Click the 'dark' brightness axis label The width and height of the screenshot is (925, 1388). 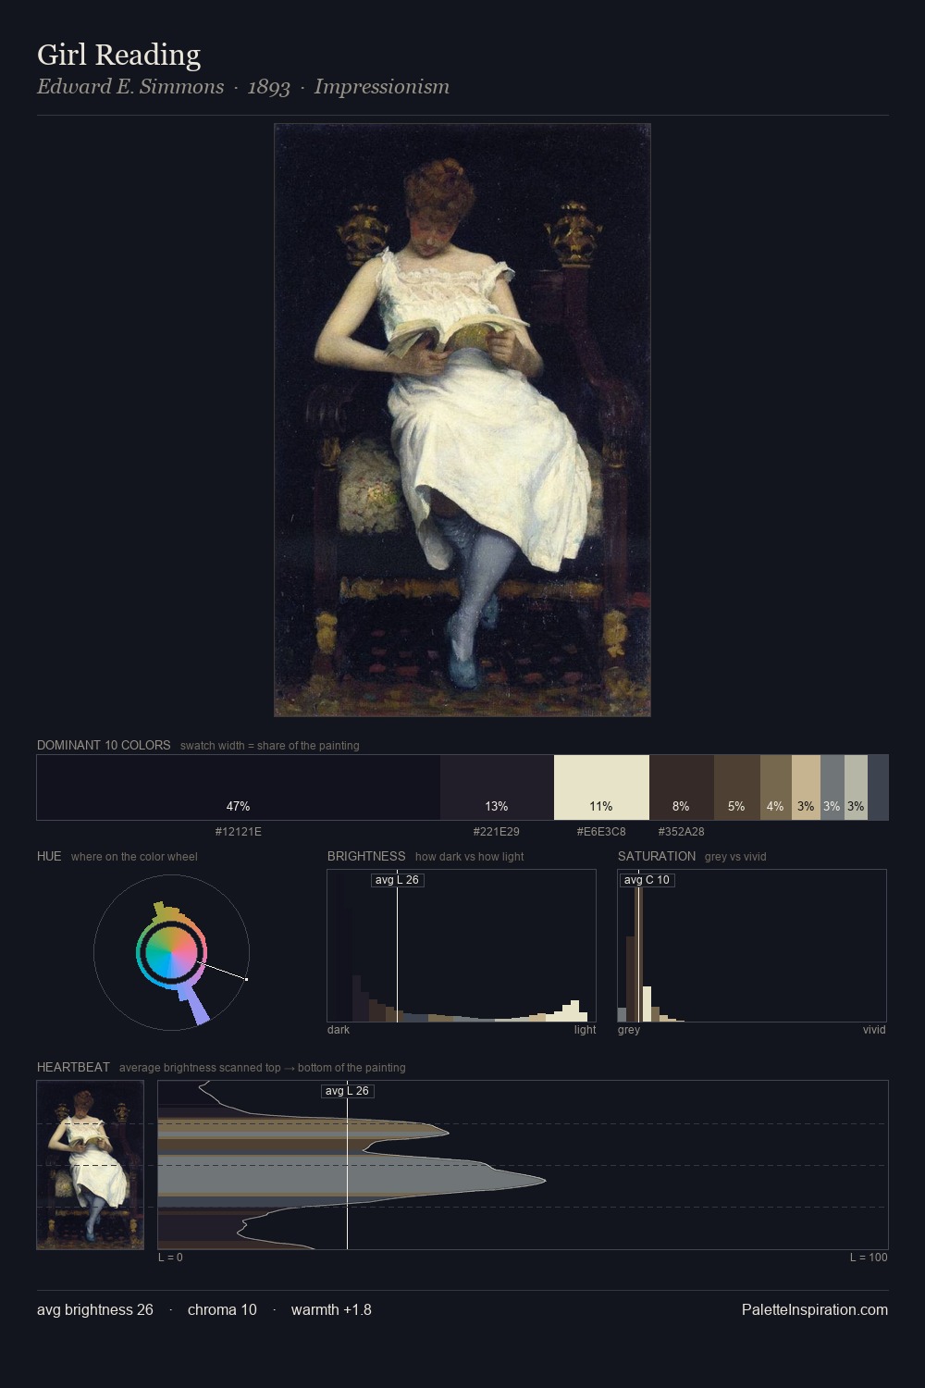(339, 1030)
